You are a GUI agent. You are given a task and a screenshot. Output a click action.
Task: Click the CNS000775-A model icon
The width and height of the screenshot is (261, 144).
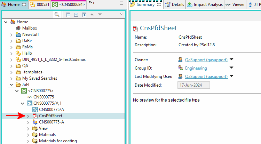35,122
